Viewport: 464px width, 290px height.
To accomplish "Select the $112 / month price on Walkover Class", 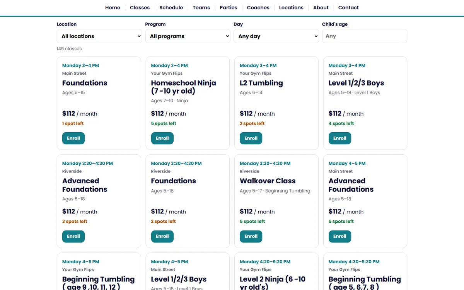I will click(257, 212).
